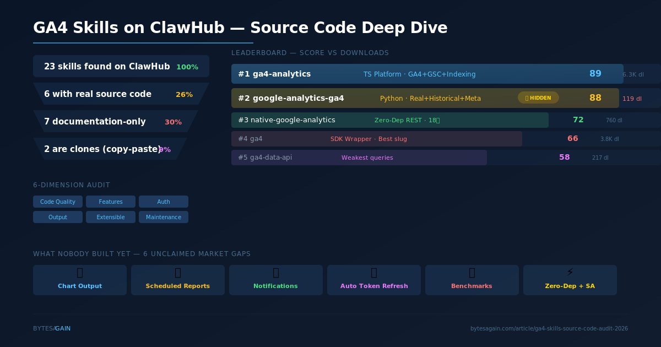The height and width of the screenshot is (347, 661).
Task: Click the 3.8K dl download count
Action: pyautogui.click(x=610, y=139)
